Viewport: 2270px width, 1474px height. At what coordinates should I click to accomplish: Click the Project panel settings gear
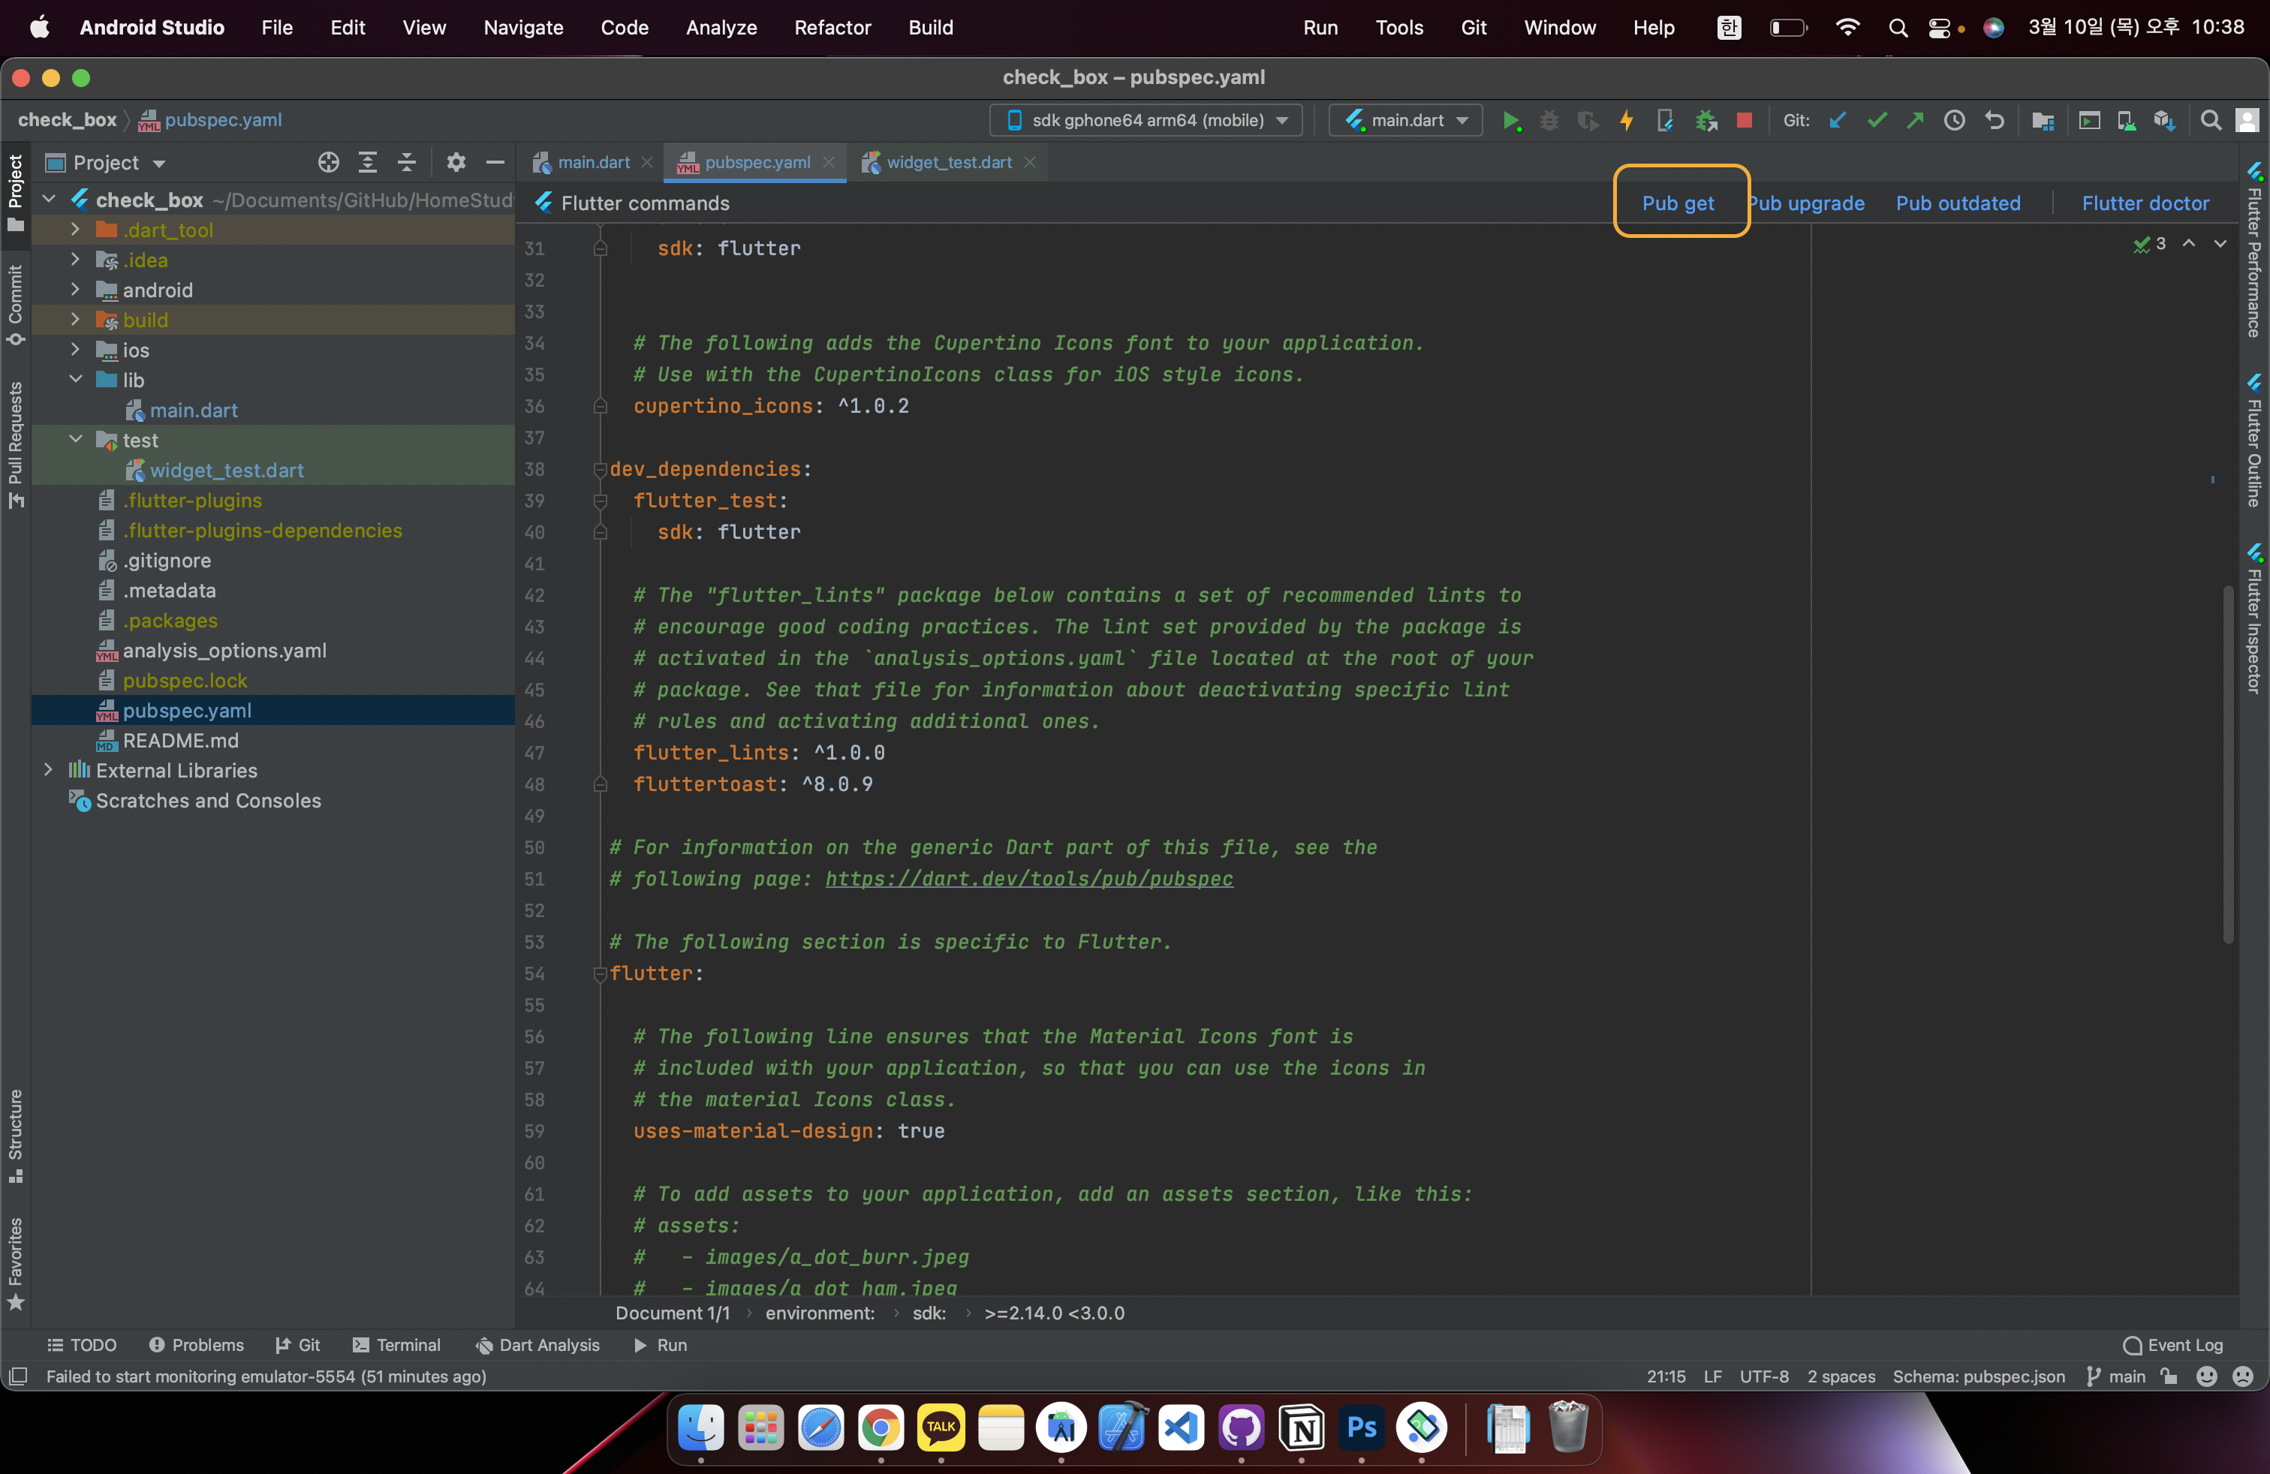click(456, 162)
